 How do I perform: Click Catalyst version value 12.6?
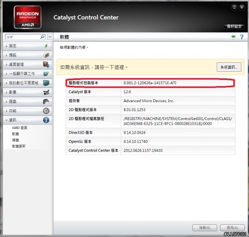[x=127, y=92]
